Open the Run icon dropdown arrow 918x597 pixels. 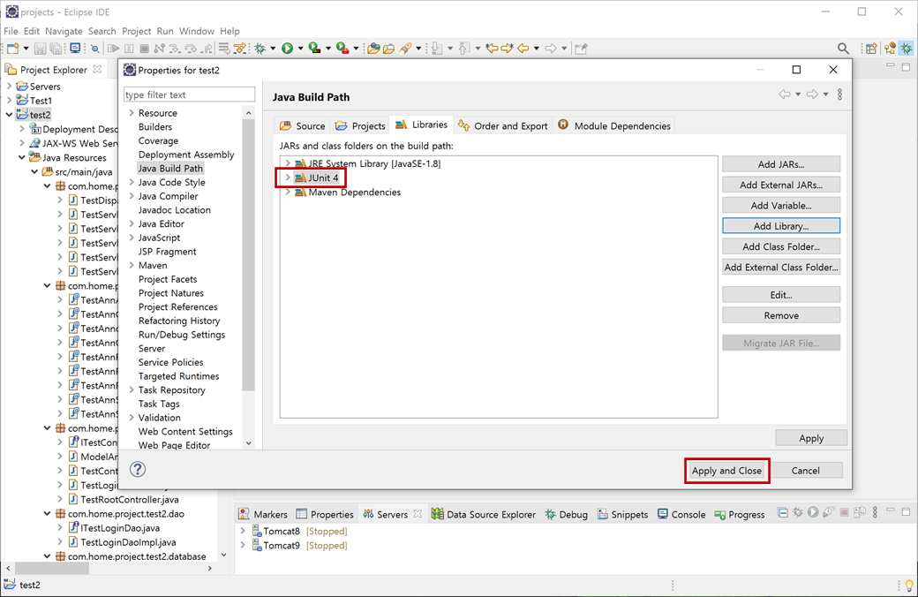[x=300, y=49]
